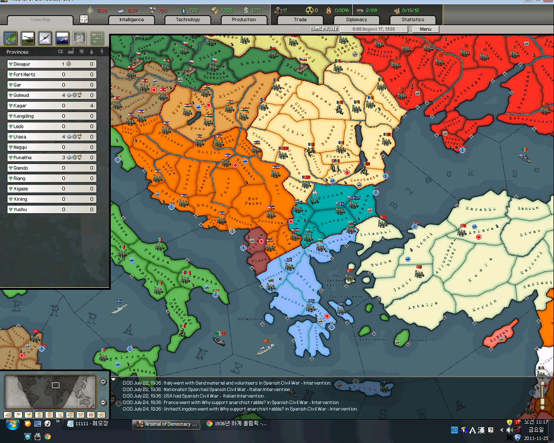Select the Dimapur province row
The width and height of the screenshot is (554, 443).
click(x=51, y=64)
